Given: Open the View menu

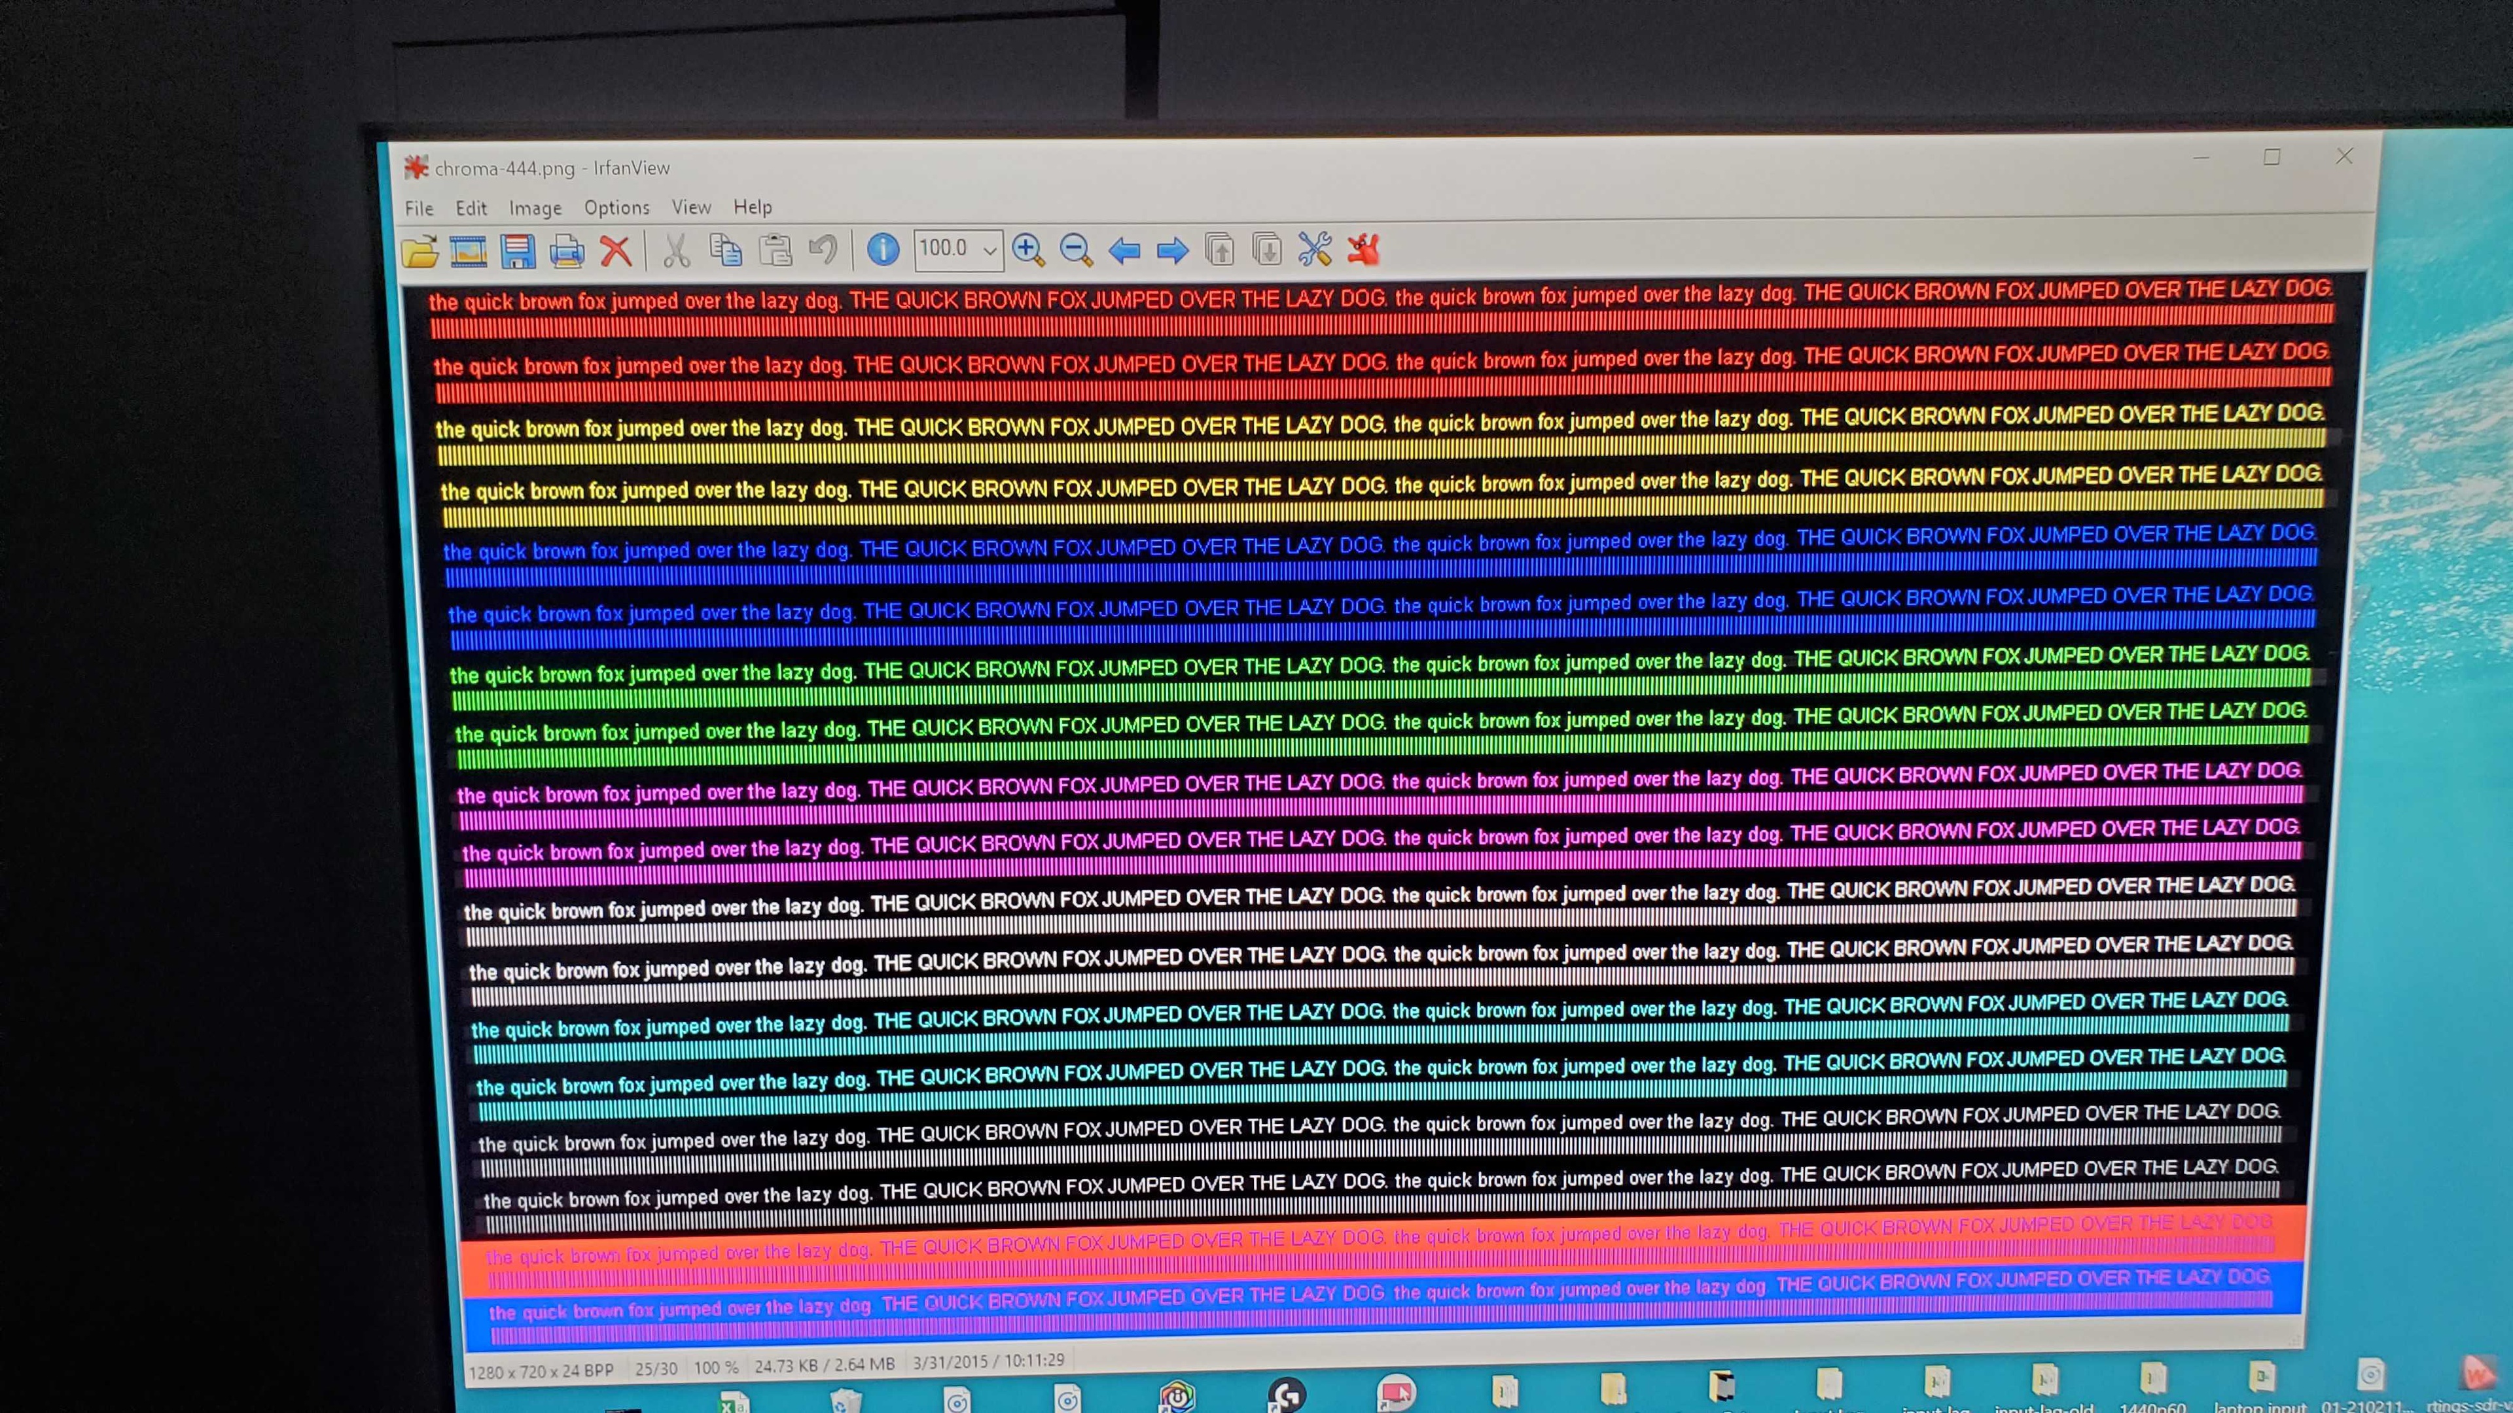Looking at the screenshot, I should tap(690, 207).
